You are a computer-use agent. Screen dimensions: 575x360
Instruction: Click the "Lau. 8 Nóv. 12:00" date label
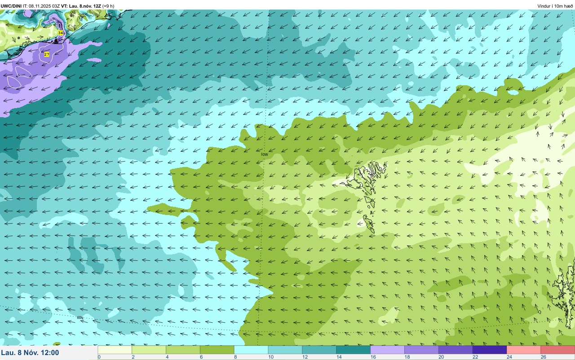[x=30, y=353]
